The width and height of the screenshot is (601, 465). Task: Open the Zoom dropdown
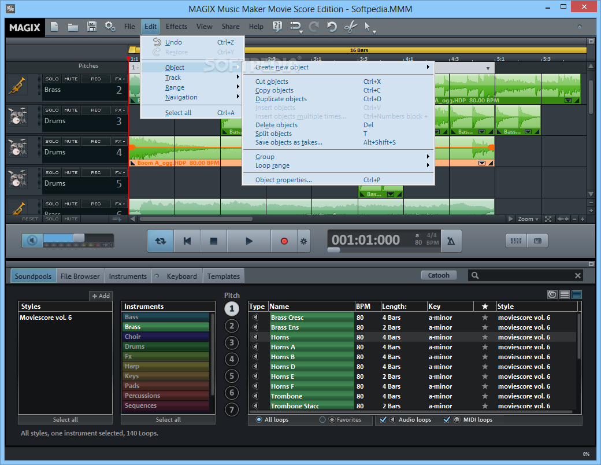point(528,219)
